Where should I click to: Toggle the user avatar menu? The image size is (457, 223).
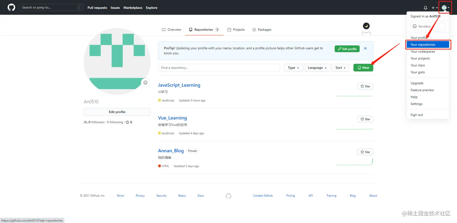(445, 8)
